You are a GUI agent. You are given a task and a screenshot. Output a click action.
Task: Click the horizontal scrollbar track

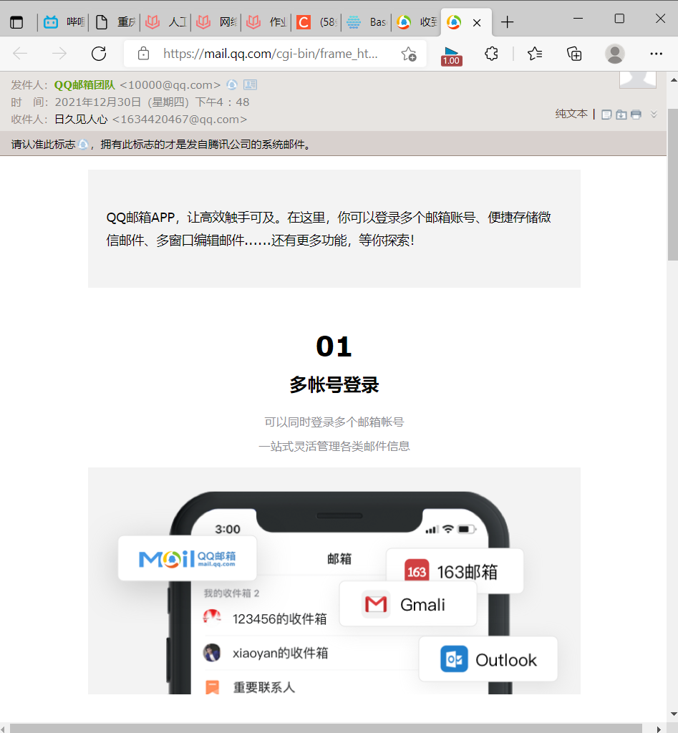point(326,728)
